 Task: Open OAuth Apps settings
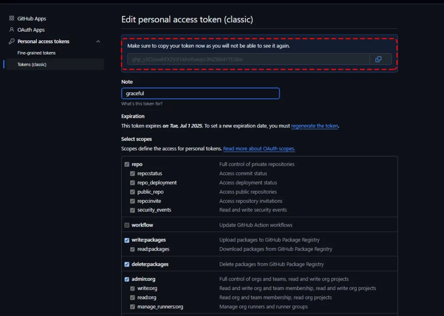point(31,30)
